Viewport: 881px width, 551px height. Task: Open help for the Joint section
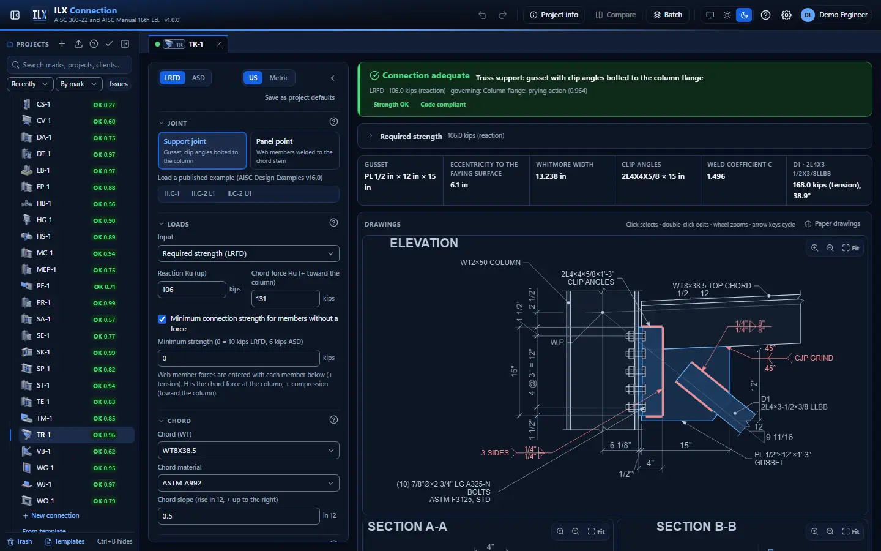click(333, 121)
